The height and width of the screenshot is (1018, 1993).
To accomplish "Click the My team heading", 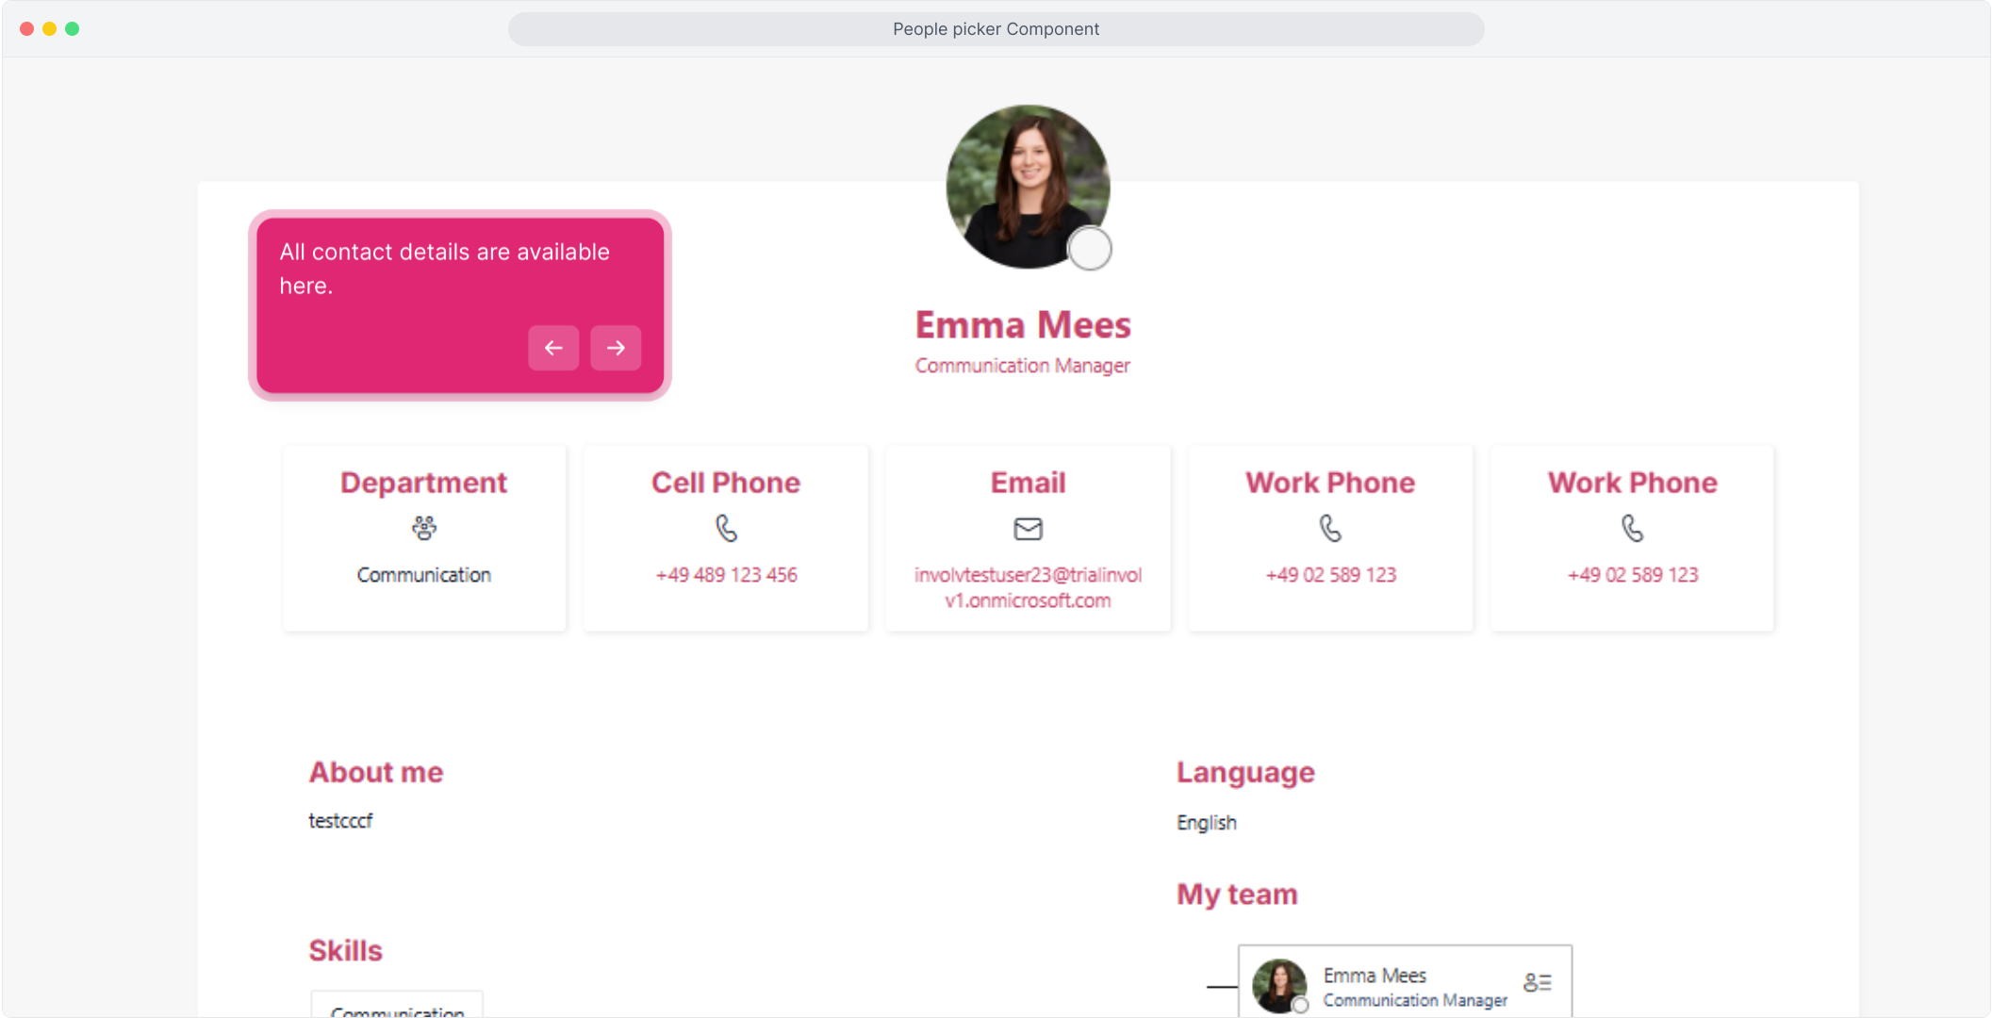I will point(1237,894).
